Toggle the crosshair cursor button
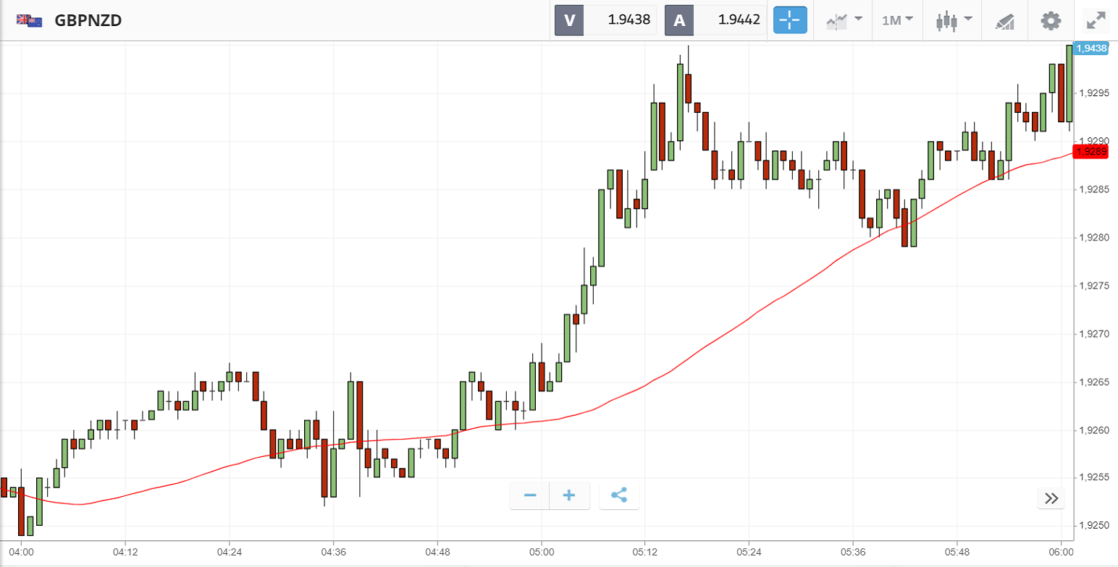Screen dimensions: 1118x567 (790, 20)
